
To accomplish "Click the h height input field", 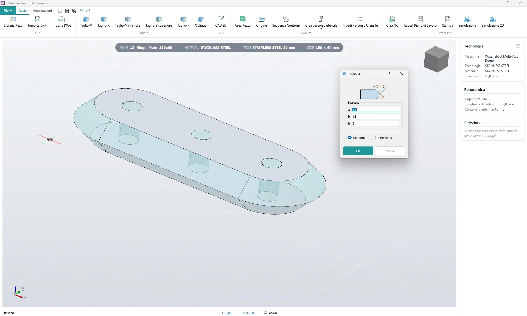I will point(375,123).
